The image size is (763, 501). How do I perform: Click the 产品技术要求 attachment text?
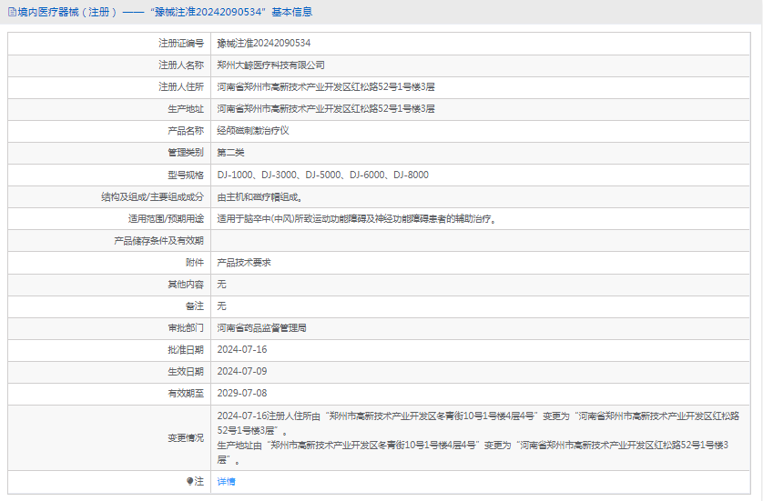(243, 262)
